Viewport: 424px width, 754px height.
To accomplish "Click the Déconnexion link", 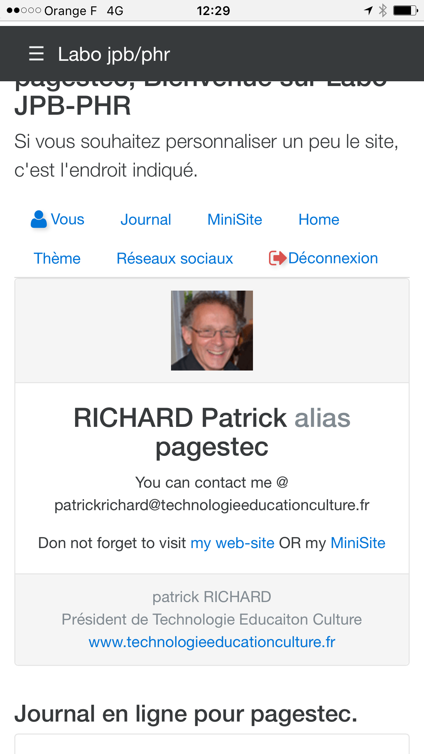I will [333, 258].
